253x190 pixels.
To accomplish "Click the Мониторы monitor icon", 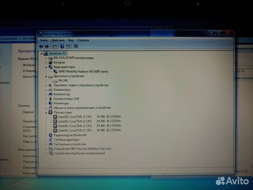I will tap(51, 103).
